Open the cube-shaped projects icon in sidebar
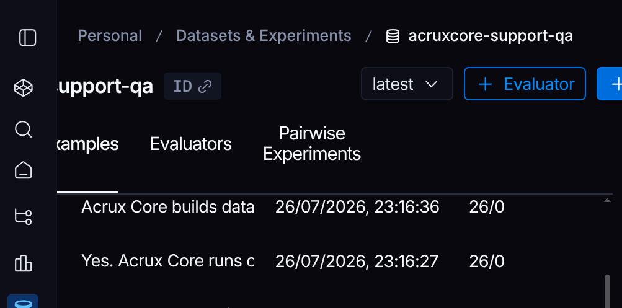 click(x=24, y=87)
